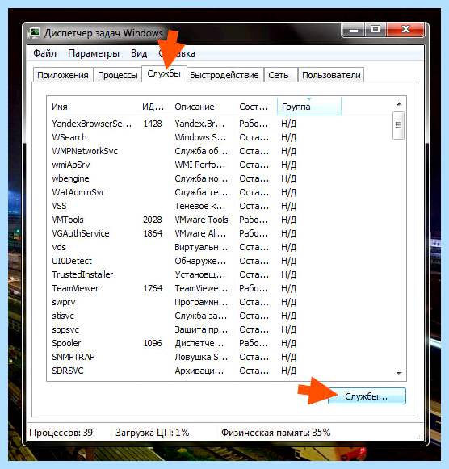449x469 pixels.
Task: Click the process ID 1764 cell
Action: pyautogui.click(x=153, y=288)
